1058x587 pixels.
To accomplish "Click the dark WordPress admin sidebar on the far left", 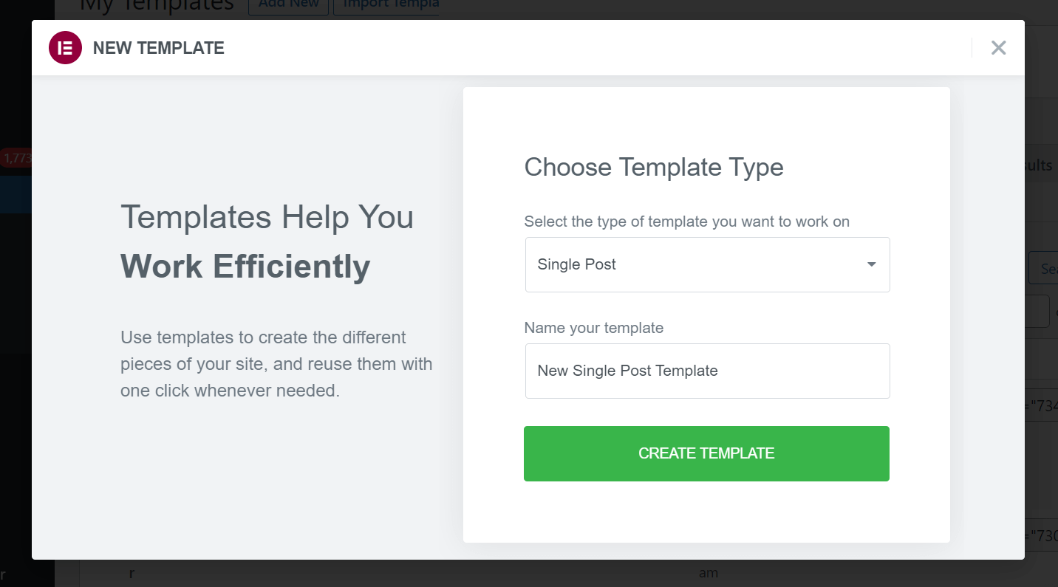I will pos(15,332).
